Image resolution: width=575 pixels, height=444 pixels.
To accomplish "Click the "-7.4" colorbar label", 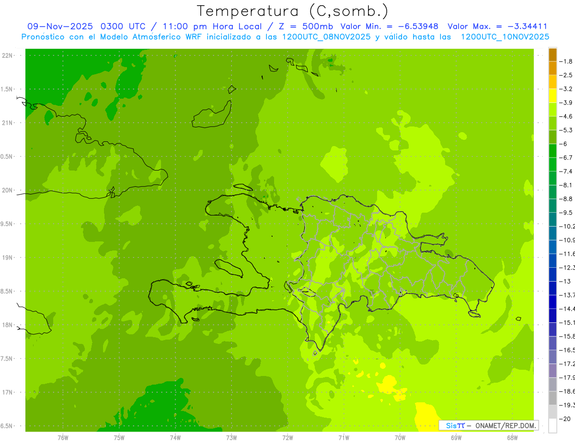I will pyautogui.click(x=566, y=171).
